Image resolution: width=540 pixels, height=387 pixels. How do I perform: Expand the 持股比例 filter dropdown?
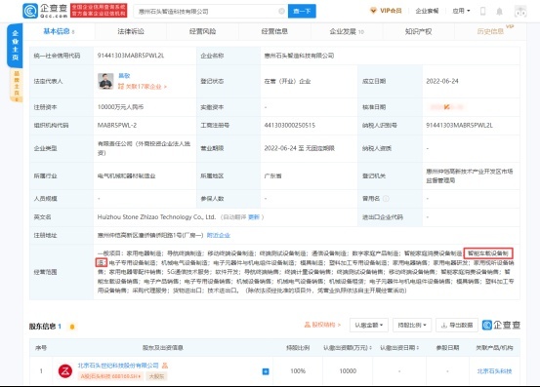pyautogui.click(x=412, y=326)
